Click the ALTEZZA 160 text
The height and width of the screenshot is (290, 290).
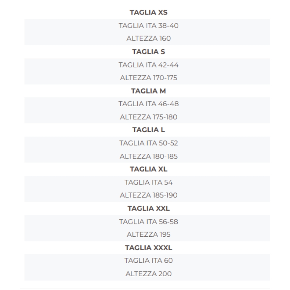(149, 38)
